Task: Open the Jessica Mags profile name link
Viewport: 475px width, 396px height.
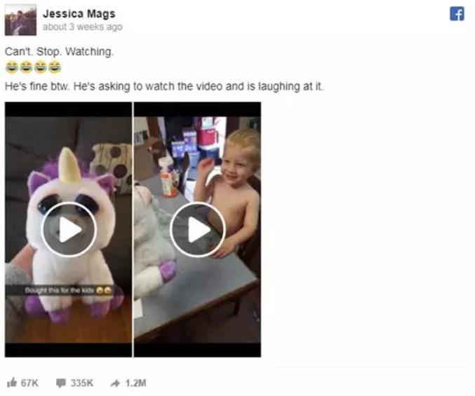Action: click(x=79, y=13)
